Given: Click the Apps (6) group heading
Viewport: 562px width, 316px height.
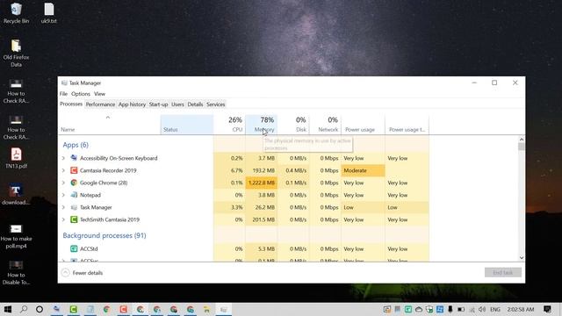Looking at the screenshot, I should (x=76, y=145).
